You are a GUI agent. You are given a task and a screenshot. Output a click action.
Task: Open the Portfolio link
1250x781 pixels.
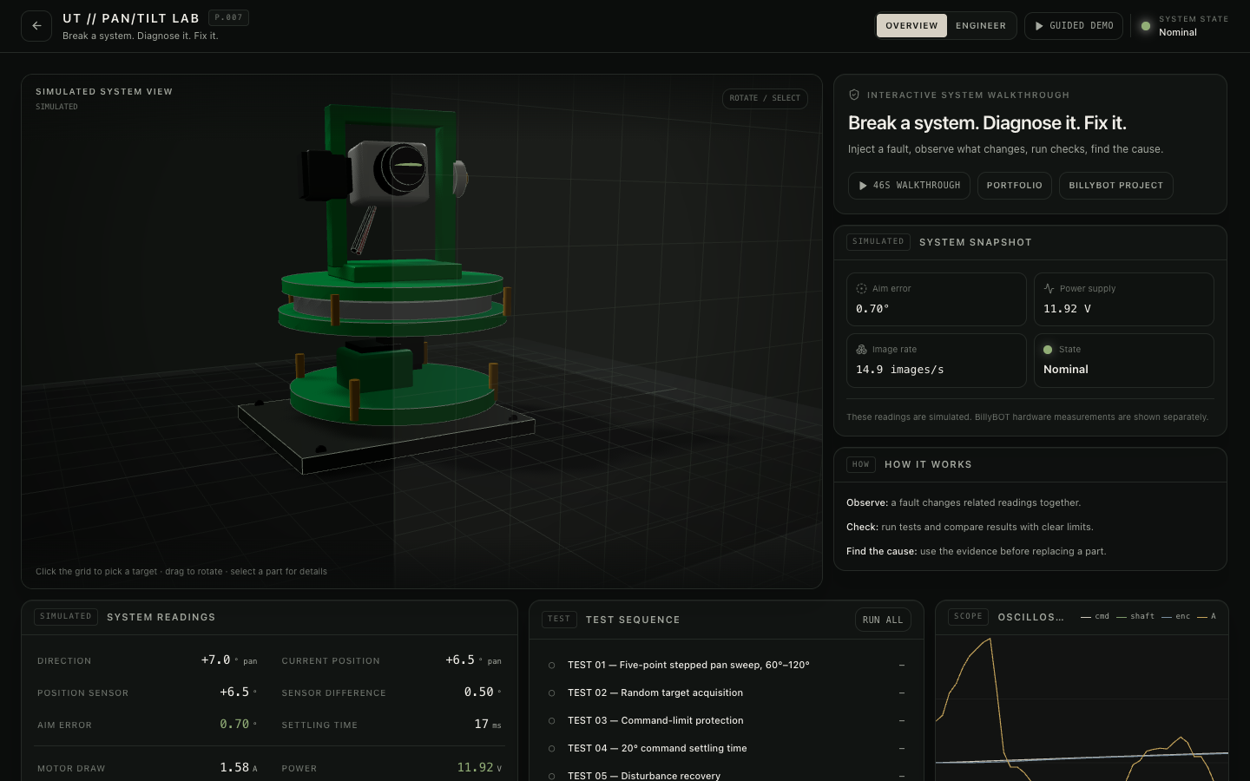tap(1014, 186)
